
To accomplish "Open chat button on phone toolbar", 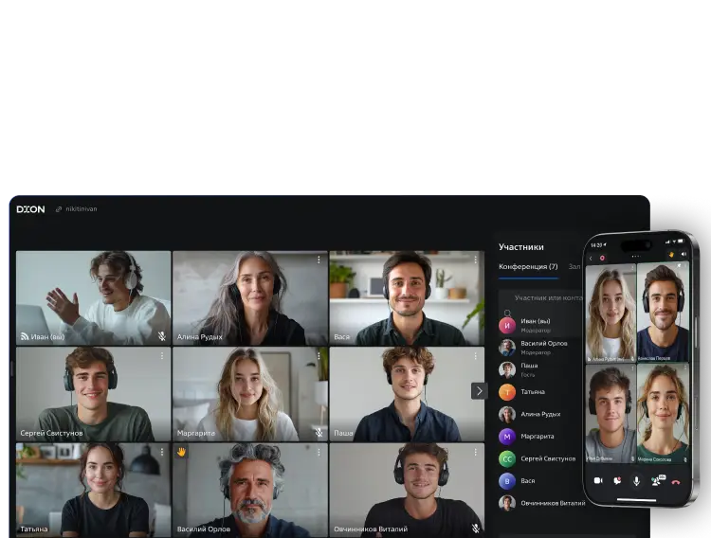I will pos(617,481).
